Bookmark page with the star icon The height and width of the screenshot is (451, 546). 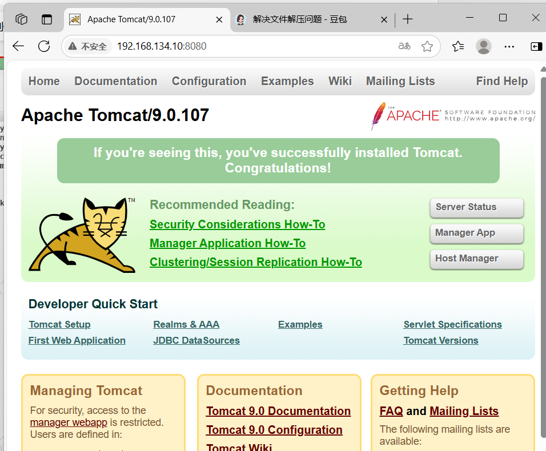pyautogui.click(x=427, y=46)
